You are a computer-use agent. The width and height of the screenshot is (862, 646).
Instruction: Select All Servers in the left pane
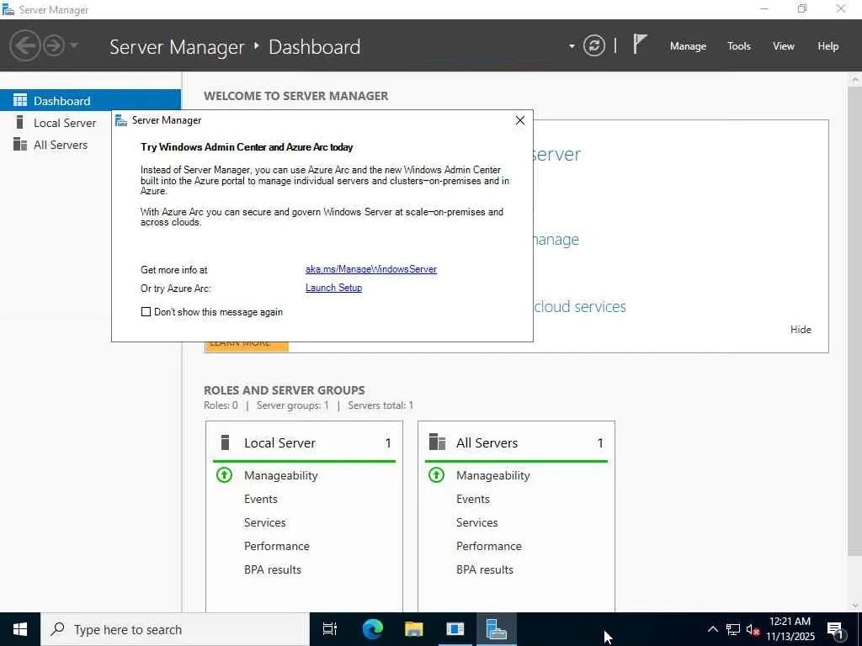[61, 145]
